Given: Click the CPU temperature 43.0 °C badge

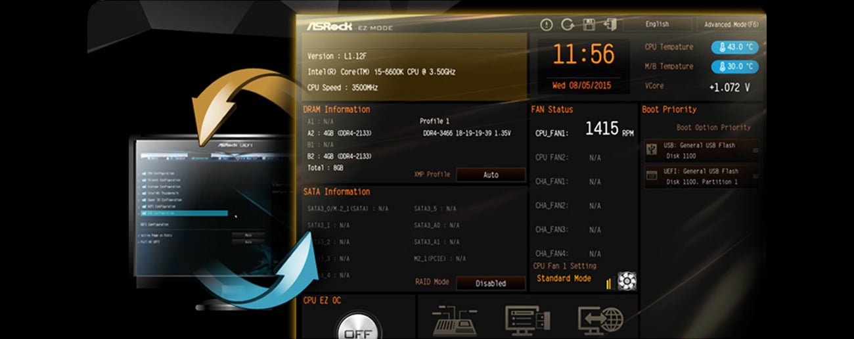Looking at the screenshot, I should (x=734, y=47).
